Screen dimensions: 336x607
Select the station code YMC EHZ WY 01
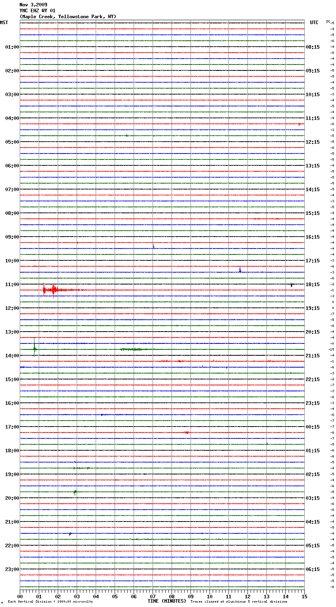(38, 11)
